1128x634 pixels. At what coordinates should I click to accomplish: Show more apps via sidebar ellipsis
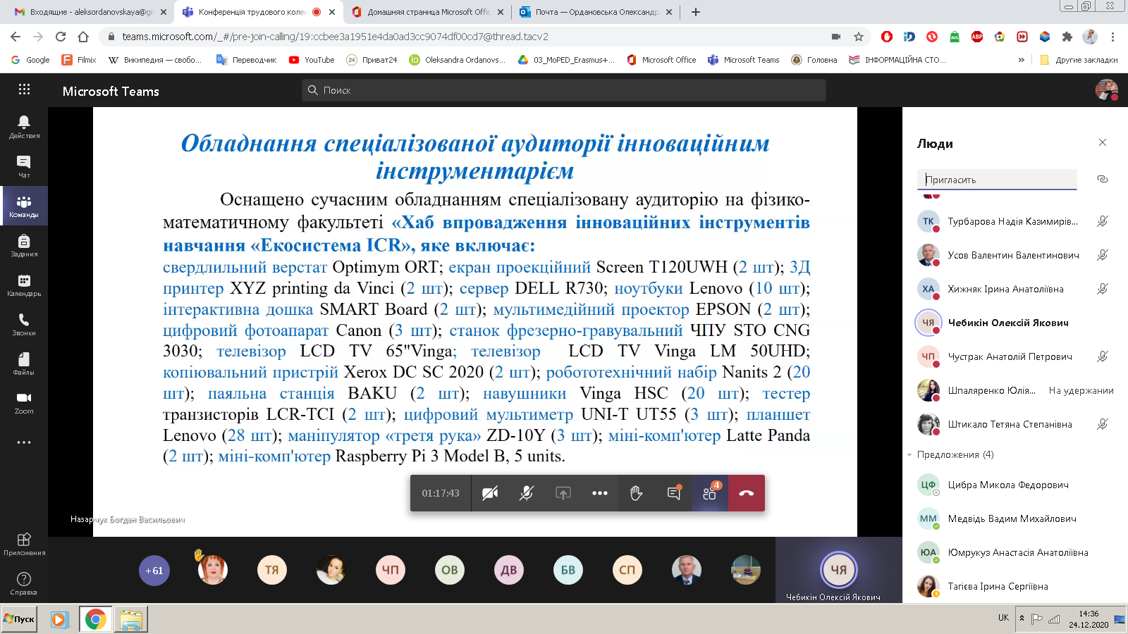pos(24,442)
